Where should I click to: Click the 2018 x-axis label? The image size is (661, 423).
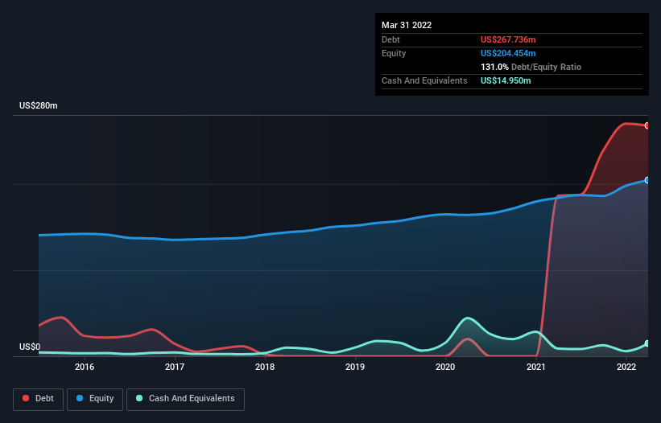tap(265, 367)
